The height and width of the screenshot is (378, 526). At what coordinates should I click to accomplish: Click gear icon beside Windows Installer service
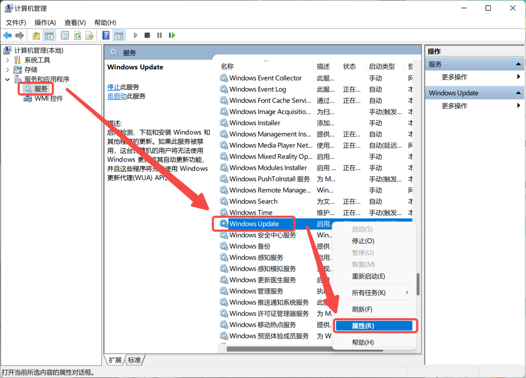[224, 122]
